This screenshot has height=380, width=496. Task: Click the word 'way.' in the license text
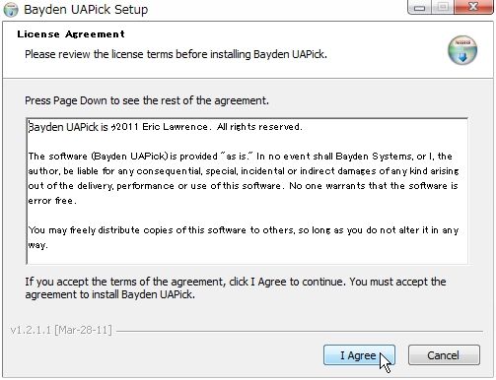click(38, 245)
